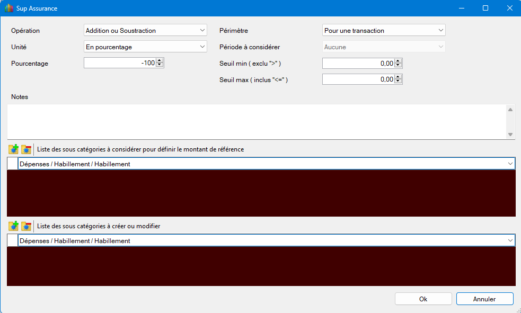
Task: Click add icon above reference subcategories list
Action: tap(14, 149)
